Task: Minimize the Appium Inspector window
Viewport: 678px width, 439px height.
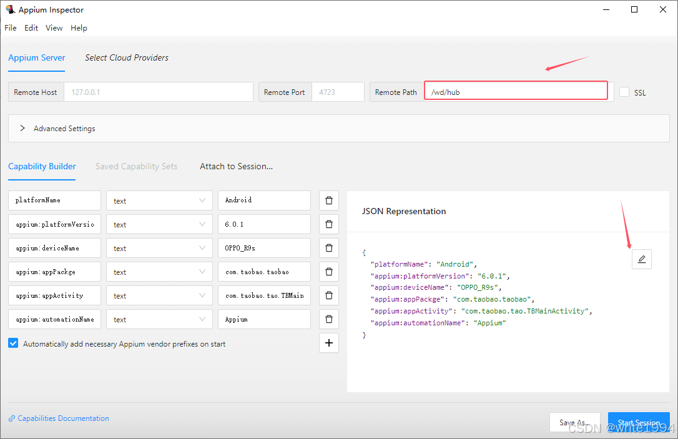Action: (606, 9)
